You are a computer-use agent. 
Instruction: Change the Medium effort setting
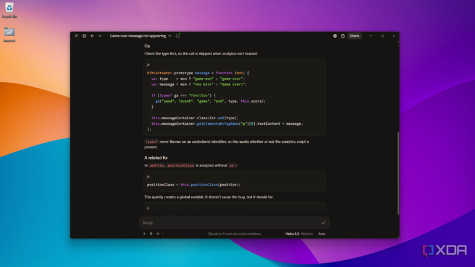pos(307,234)
